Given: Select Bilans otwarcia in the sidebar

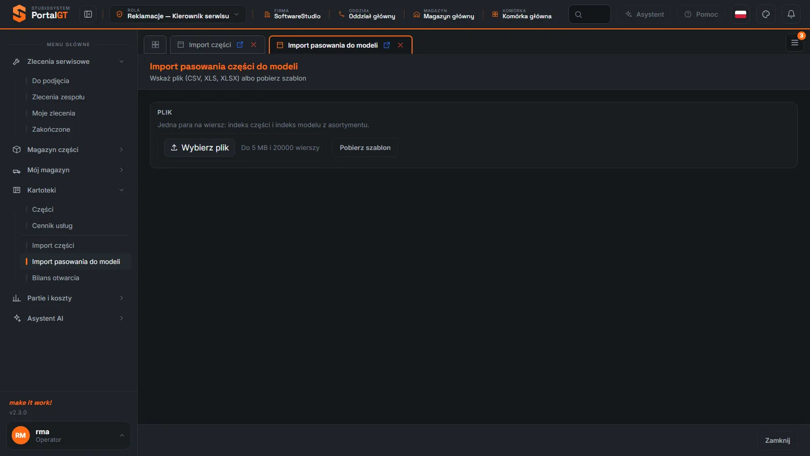Looking at the screenshot, I should pos(56,278).
